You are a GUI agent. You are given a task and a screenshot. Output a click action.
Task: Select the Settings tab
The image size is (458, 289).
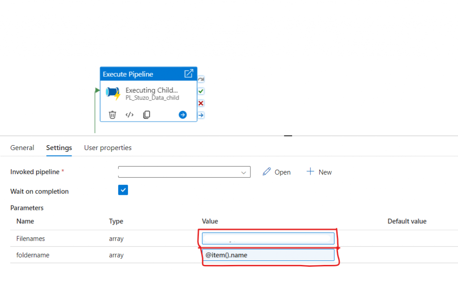59,148
